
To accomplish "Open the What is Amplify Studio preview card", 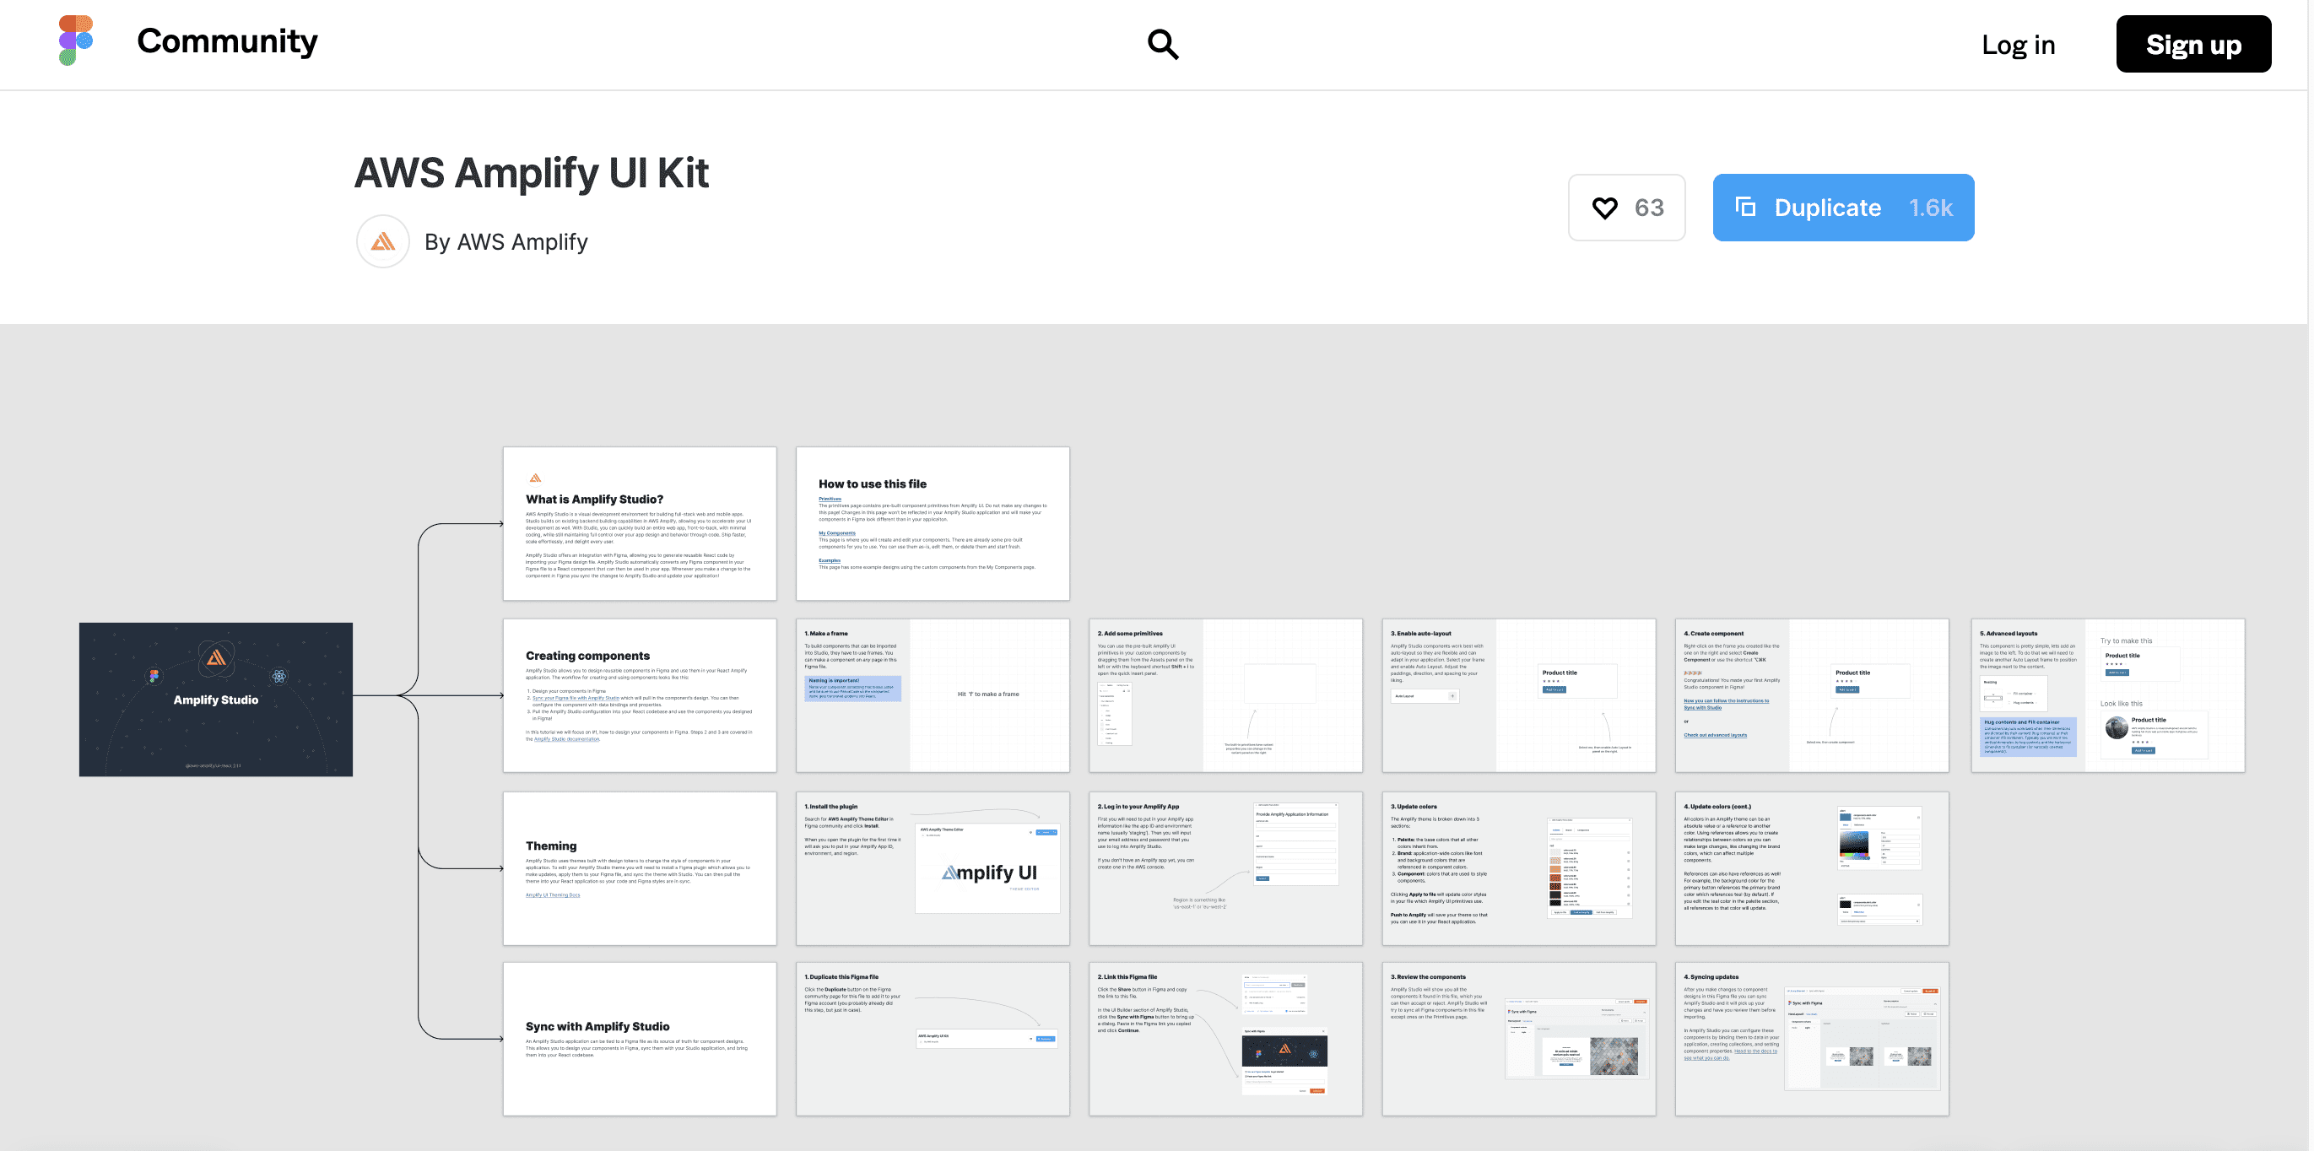I will pos(640,524).
